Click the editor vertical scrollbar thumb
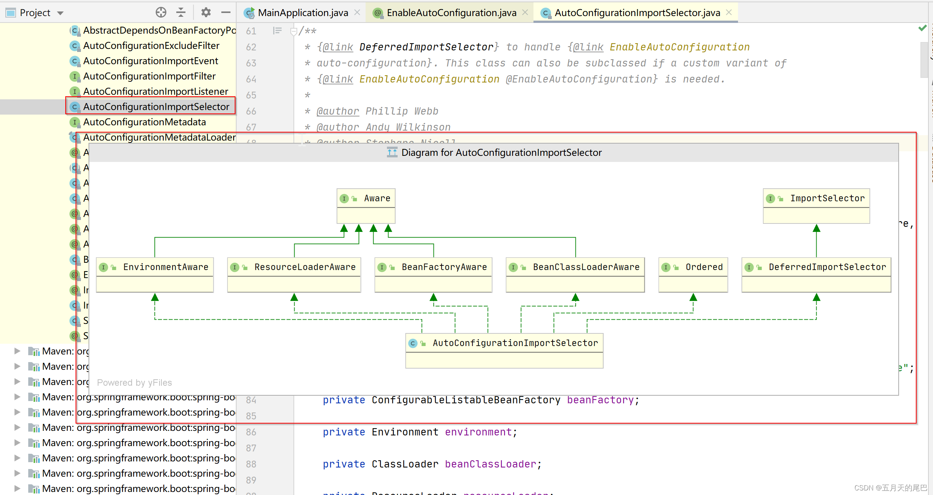This screenshot has width=933, height=495. (x=924, y=60)
